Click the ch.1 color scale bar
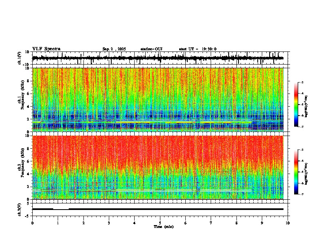The height and width of the screenshot is (250, 324). pos(296,105)
